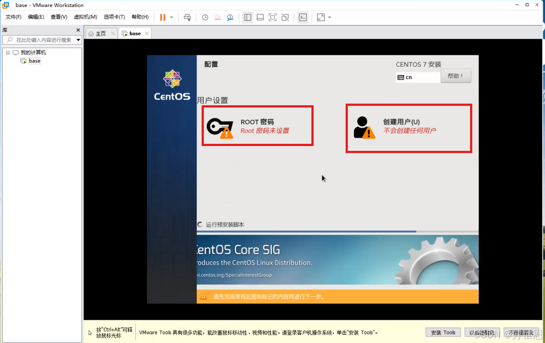Toggle the library sidebar view icon
545x343 pixels.
click(x=248, y=18)
